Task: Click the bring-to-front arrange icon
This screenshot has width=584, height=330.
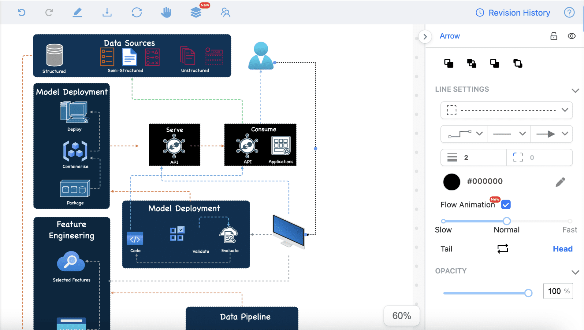Action: (448, 63)
